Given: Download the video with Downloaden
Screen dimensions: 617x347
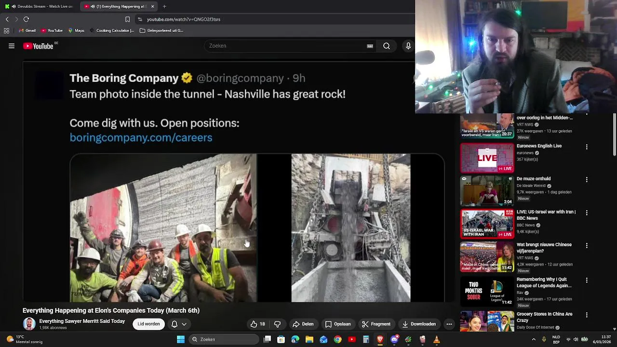Looking at the screenshot, I should 419,324.
